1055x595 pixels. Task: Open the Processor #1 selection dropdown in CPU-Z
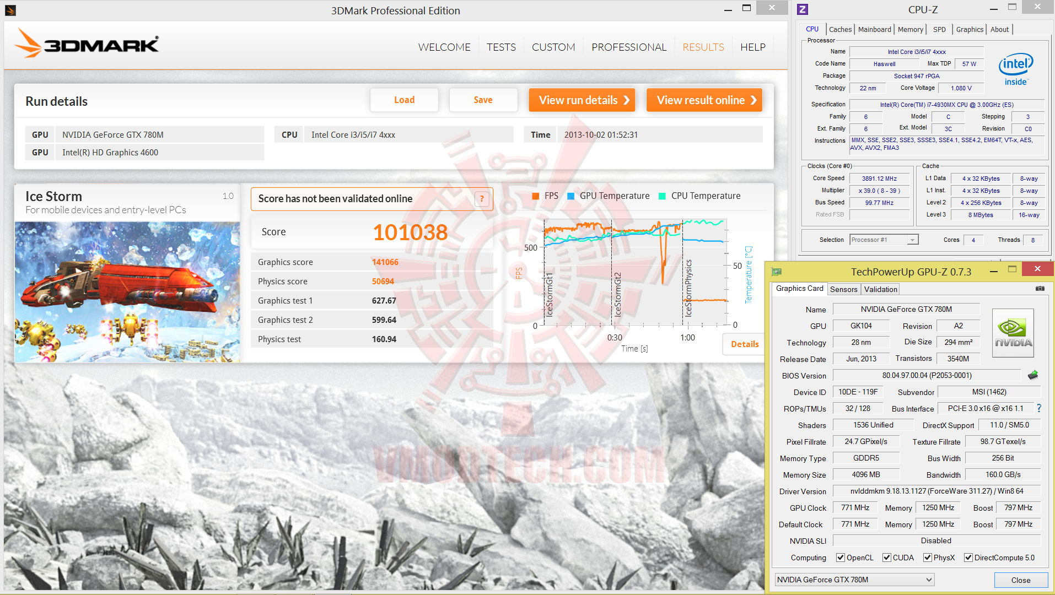pyautogui.click(x=884, y=240)
